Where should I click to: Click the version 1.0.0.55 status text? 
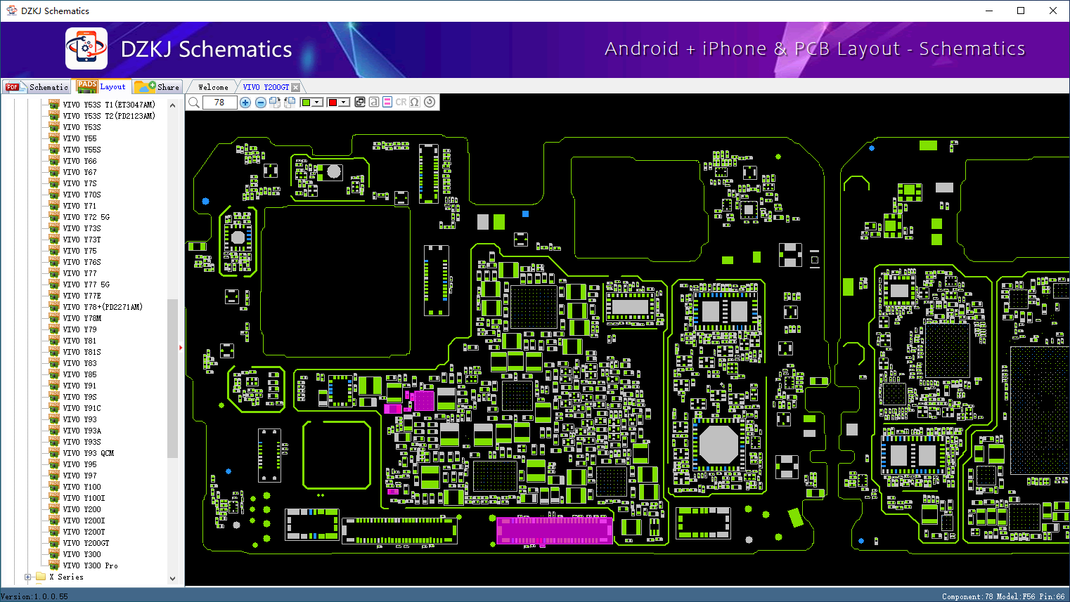(x=34, y=596)
